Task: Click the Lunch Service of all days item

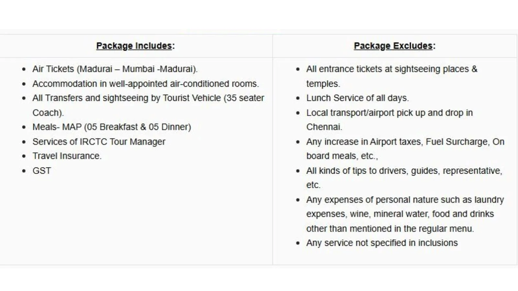Action: pyautogui.click(x=357, y=98)
